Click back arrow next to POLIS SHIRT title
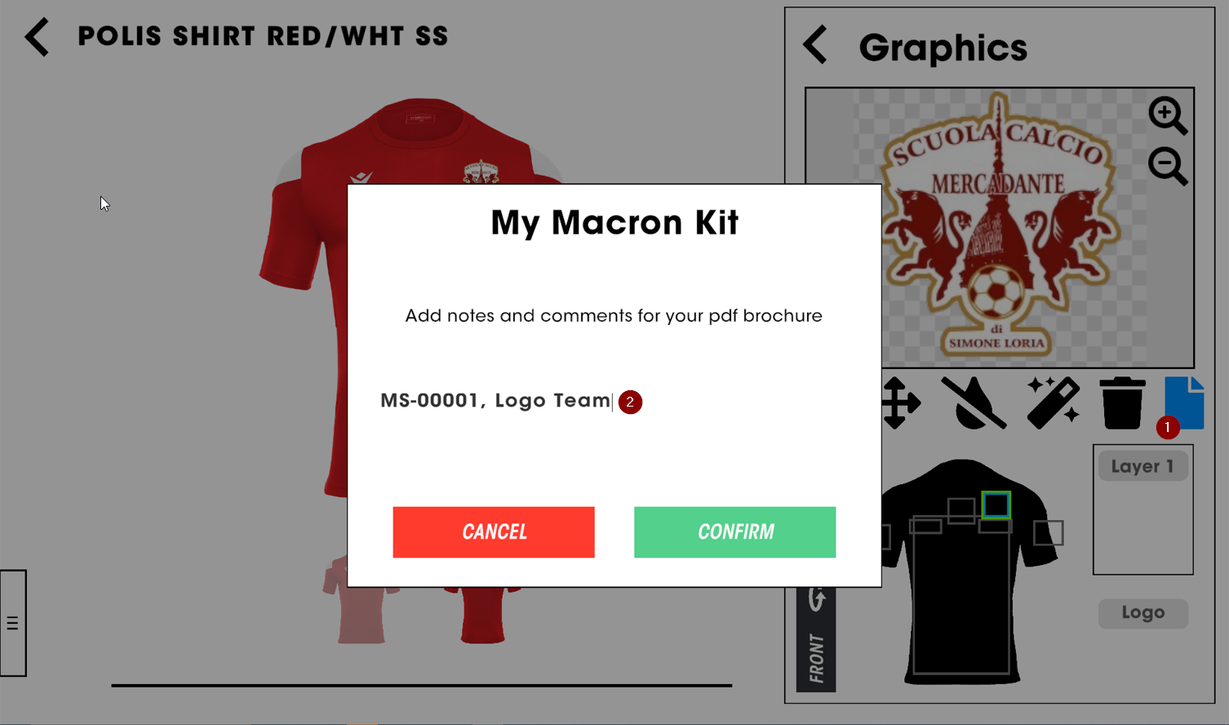Screen dimensions: 1229x725 pos(37,38)
